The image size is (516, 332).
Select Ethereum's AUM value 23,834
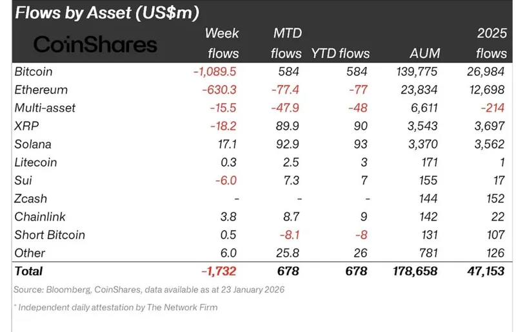coord(421,89)
